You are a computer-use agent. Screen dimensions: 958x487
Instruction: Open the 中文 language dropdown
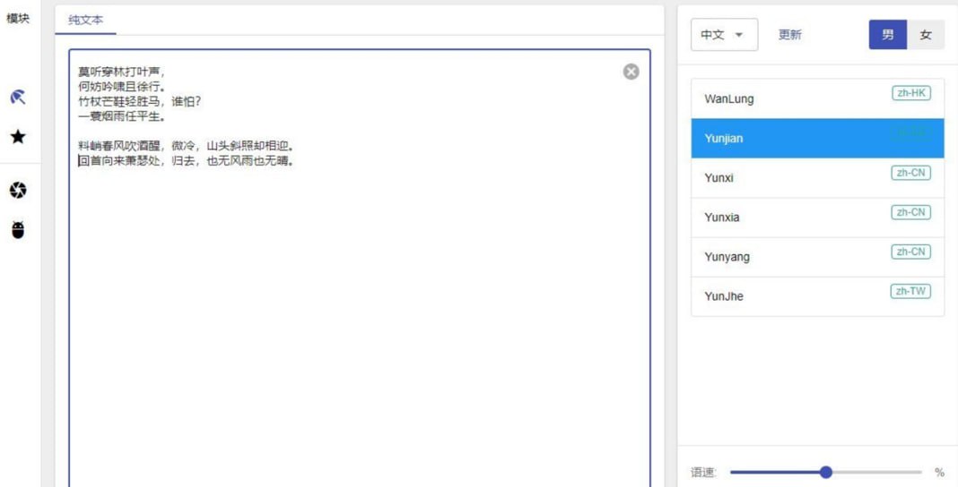pos(723,35)
